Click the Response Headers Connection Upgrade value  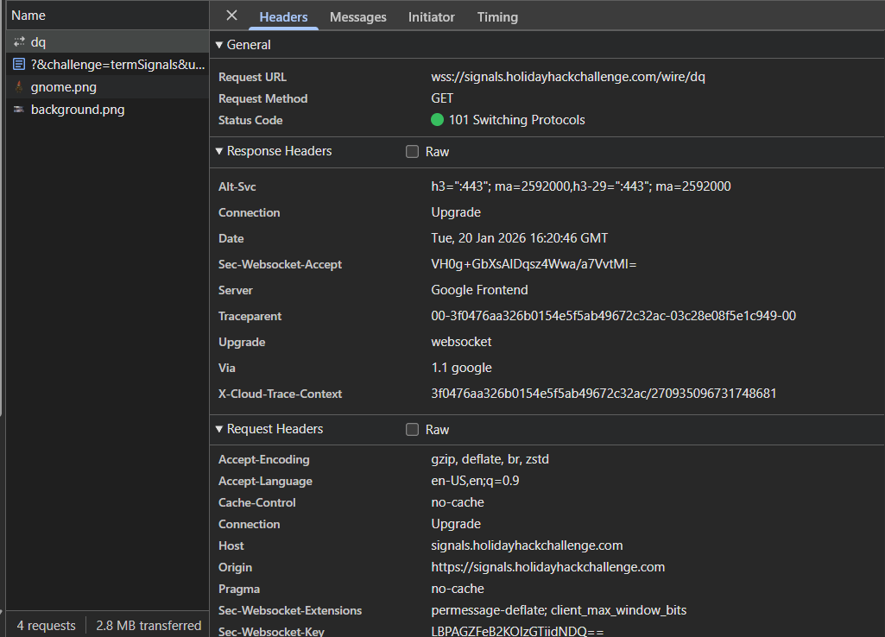coord(456,212)
